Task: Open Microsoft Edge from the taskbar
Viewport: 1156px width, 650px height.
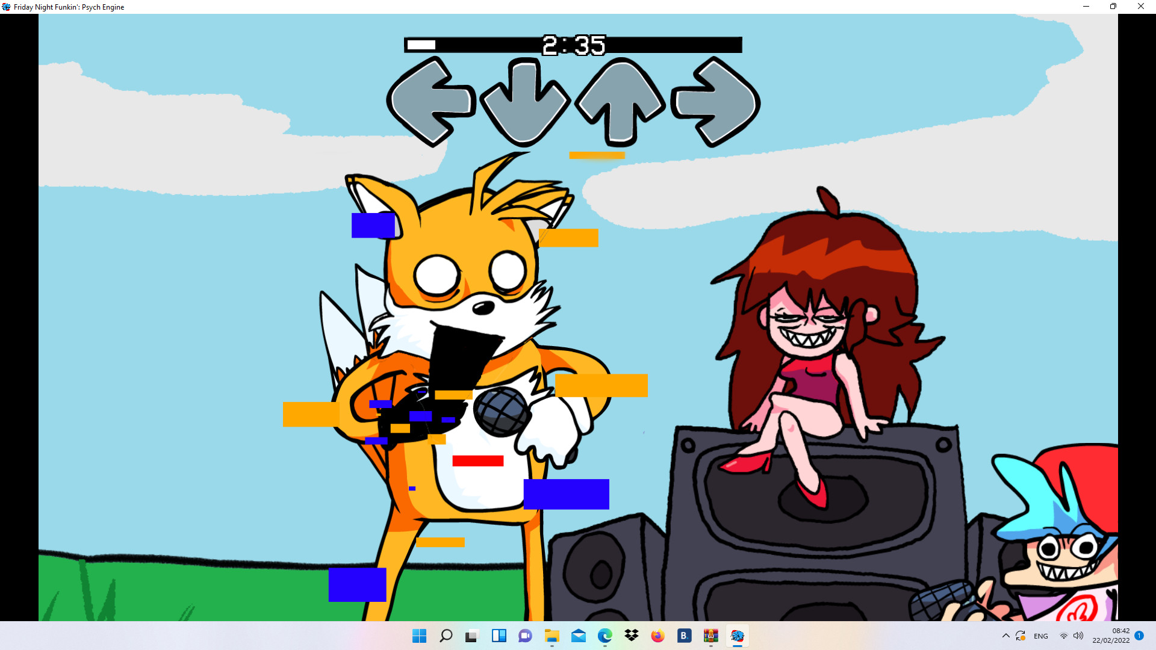Action: click(x=604, y=636)
